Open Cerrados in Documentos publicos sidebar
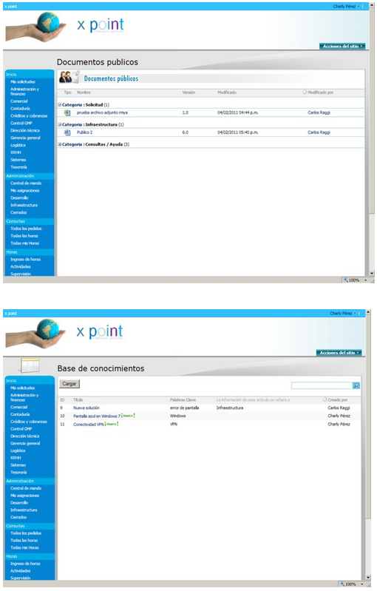377x591 pixels. coord(18,212)
